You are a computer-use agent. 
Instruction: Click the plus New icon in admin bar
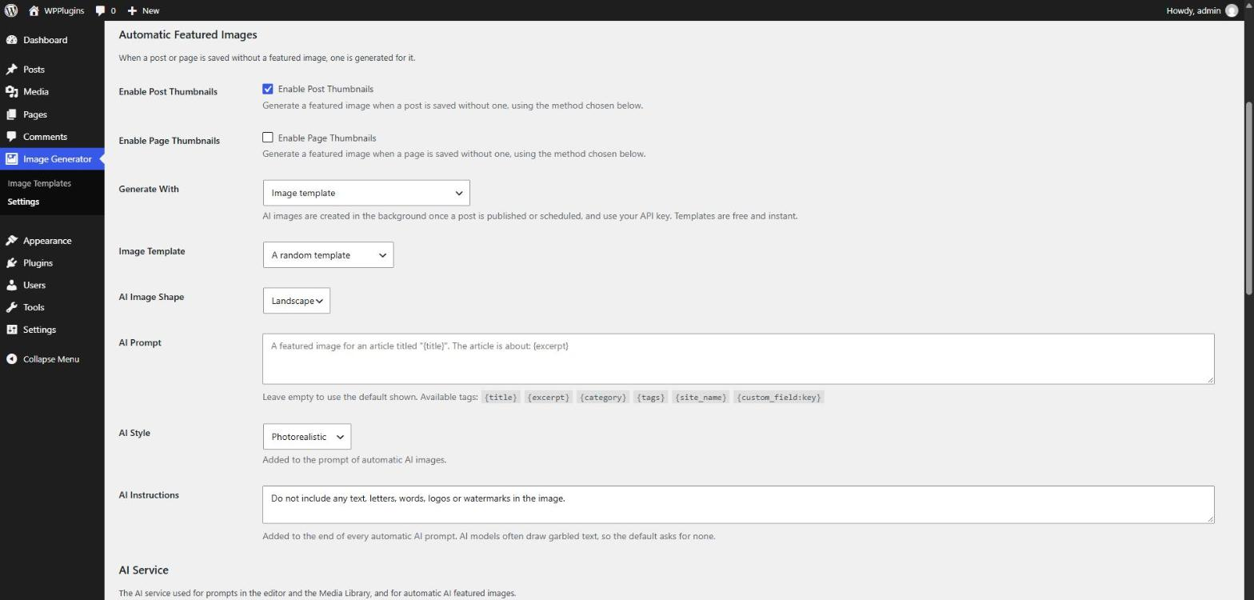click(x=132, y=10)
